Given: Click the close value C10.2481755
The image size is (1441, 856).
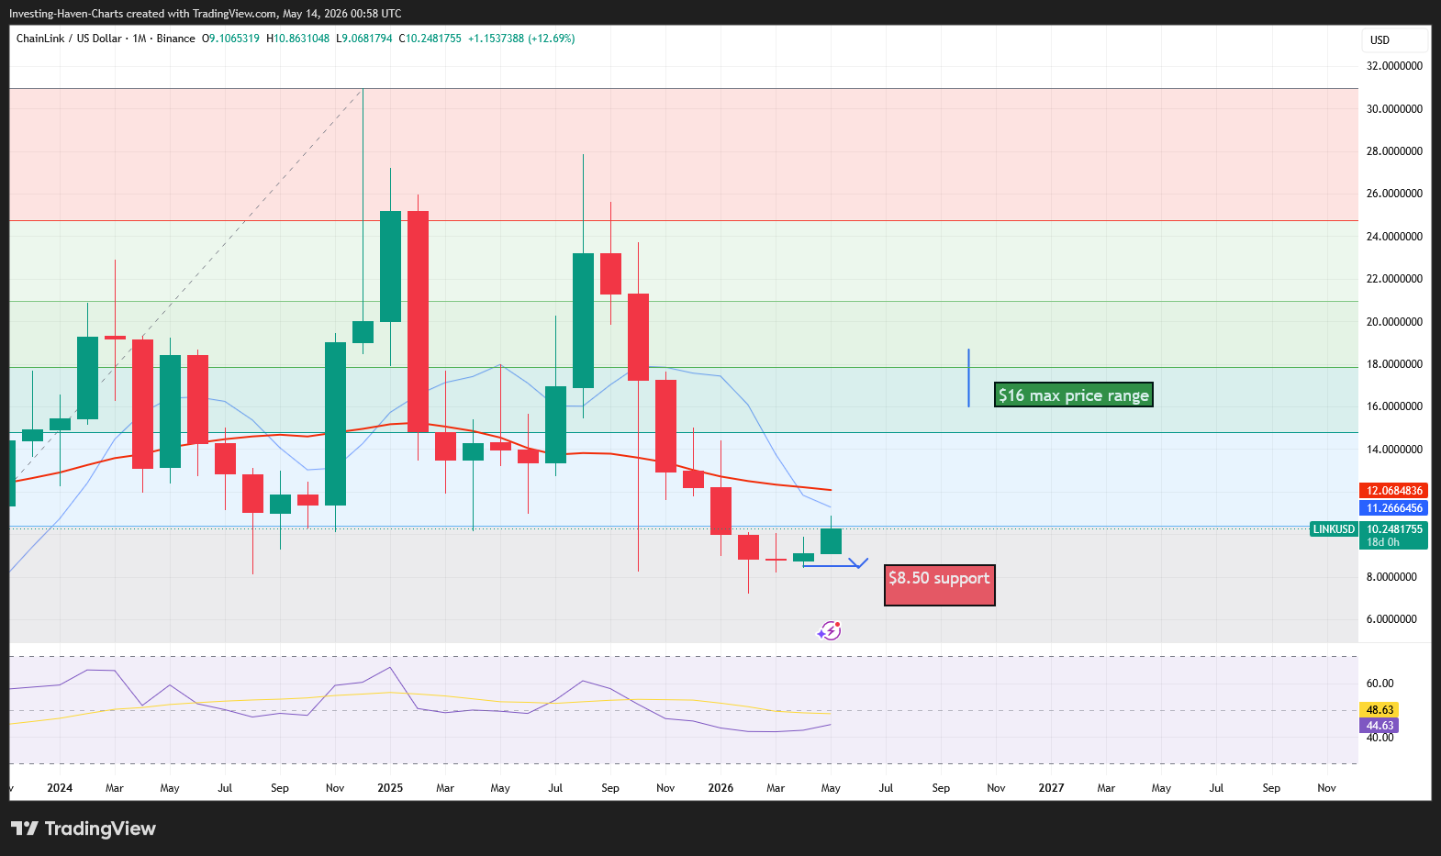Looking at the screenshot, I should click(430, 39).
